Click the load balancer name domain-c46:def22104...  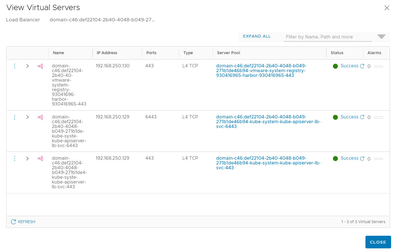[102, 20]
